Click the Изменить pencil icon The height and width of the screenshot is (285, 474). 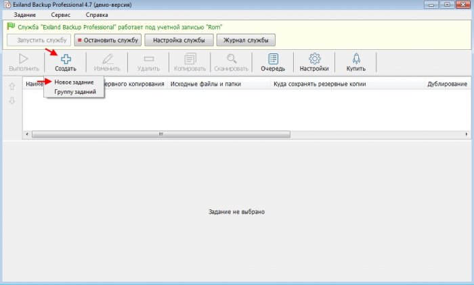pos(108,59)
